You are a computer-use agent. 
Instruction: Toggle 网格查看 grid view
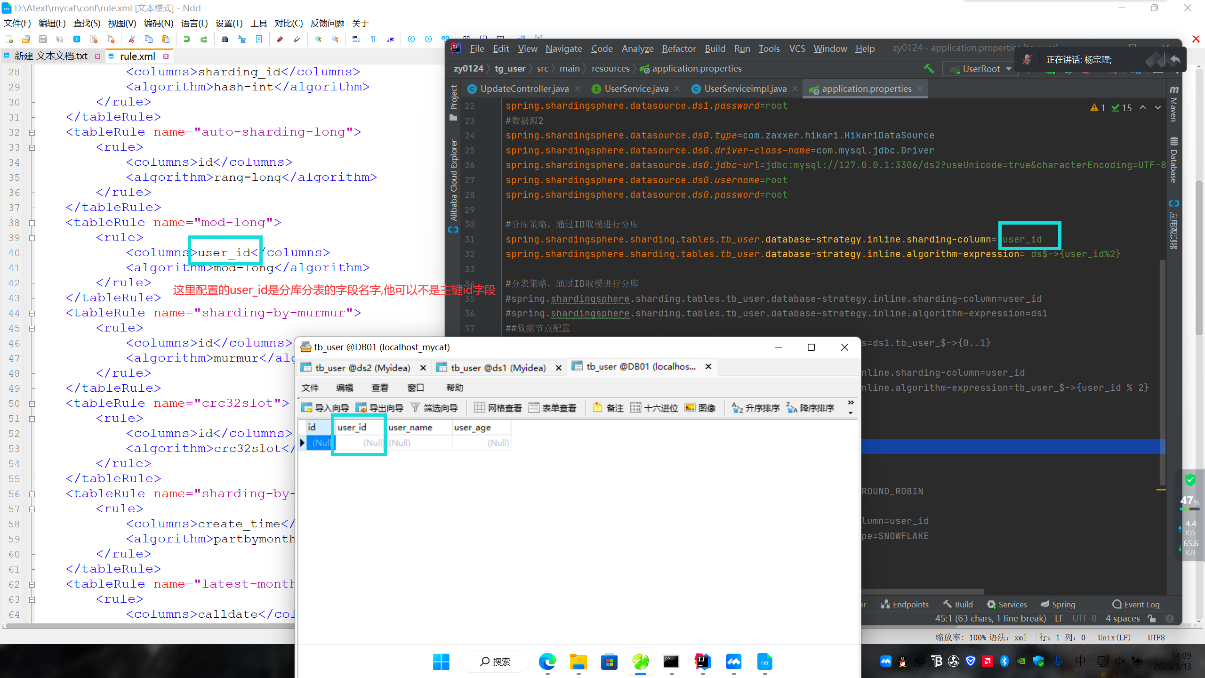click(498, 408)
